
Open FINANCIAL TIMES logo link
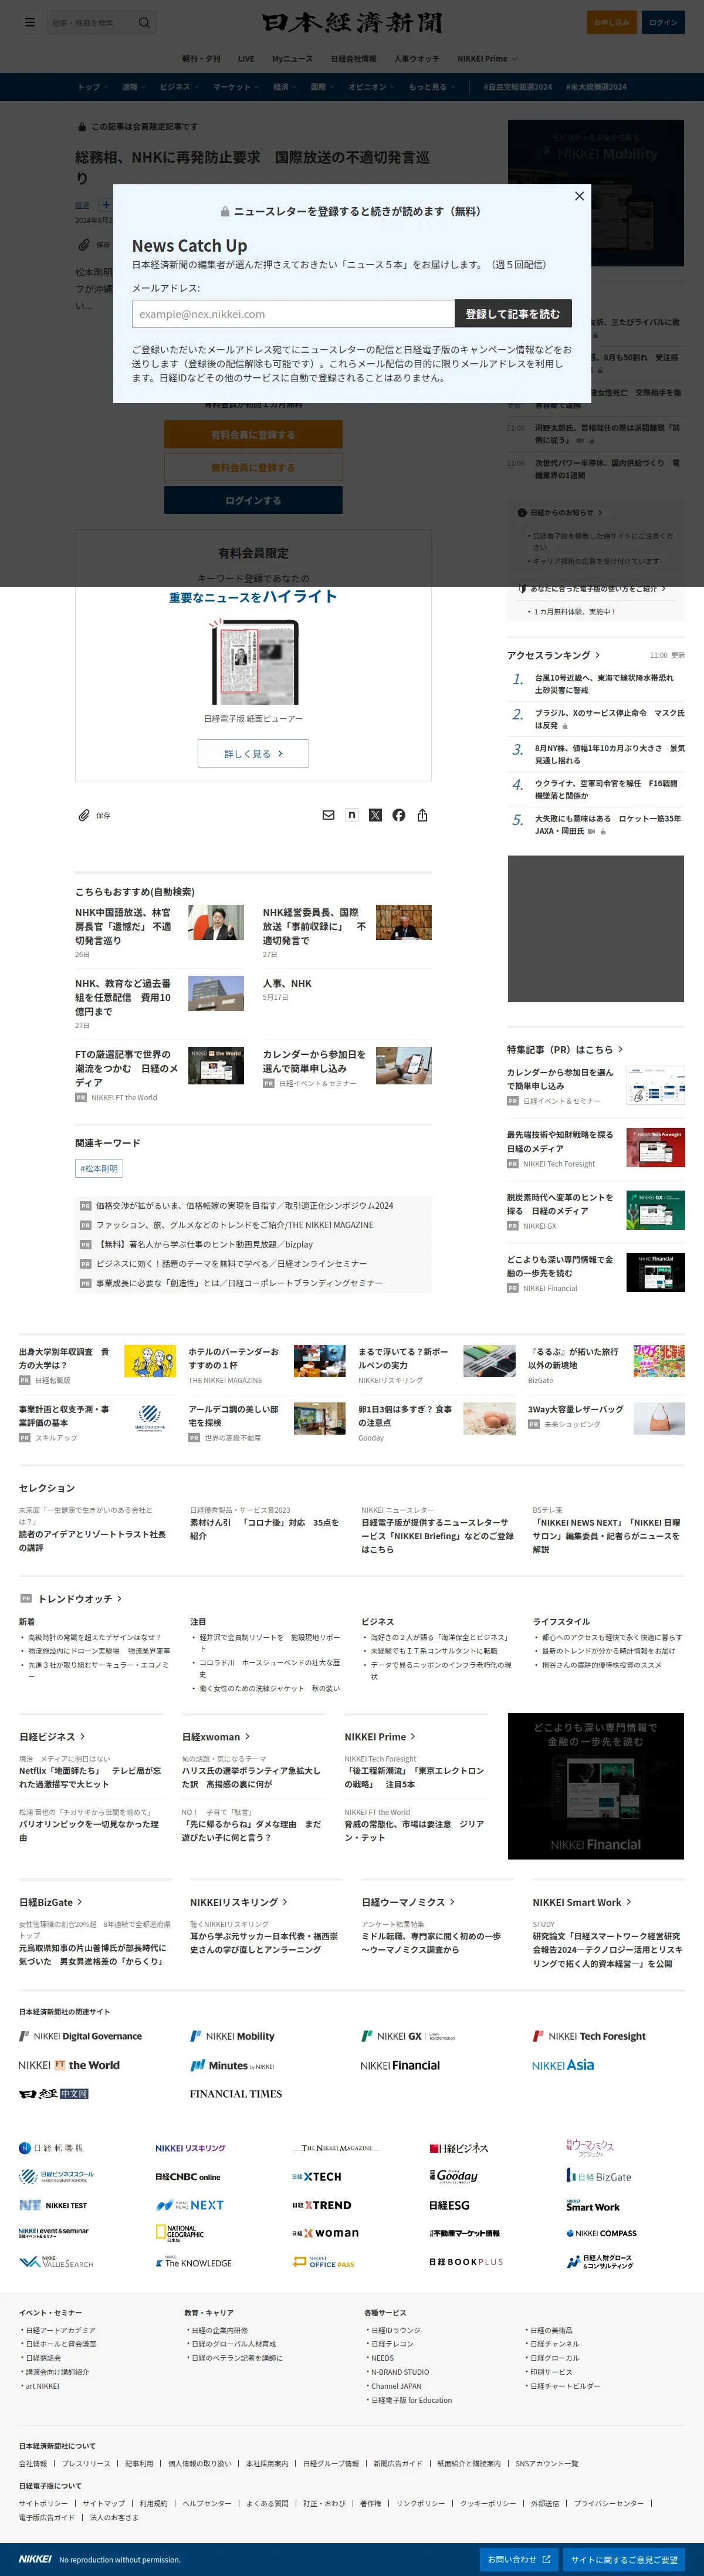coord(236,2093)
